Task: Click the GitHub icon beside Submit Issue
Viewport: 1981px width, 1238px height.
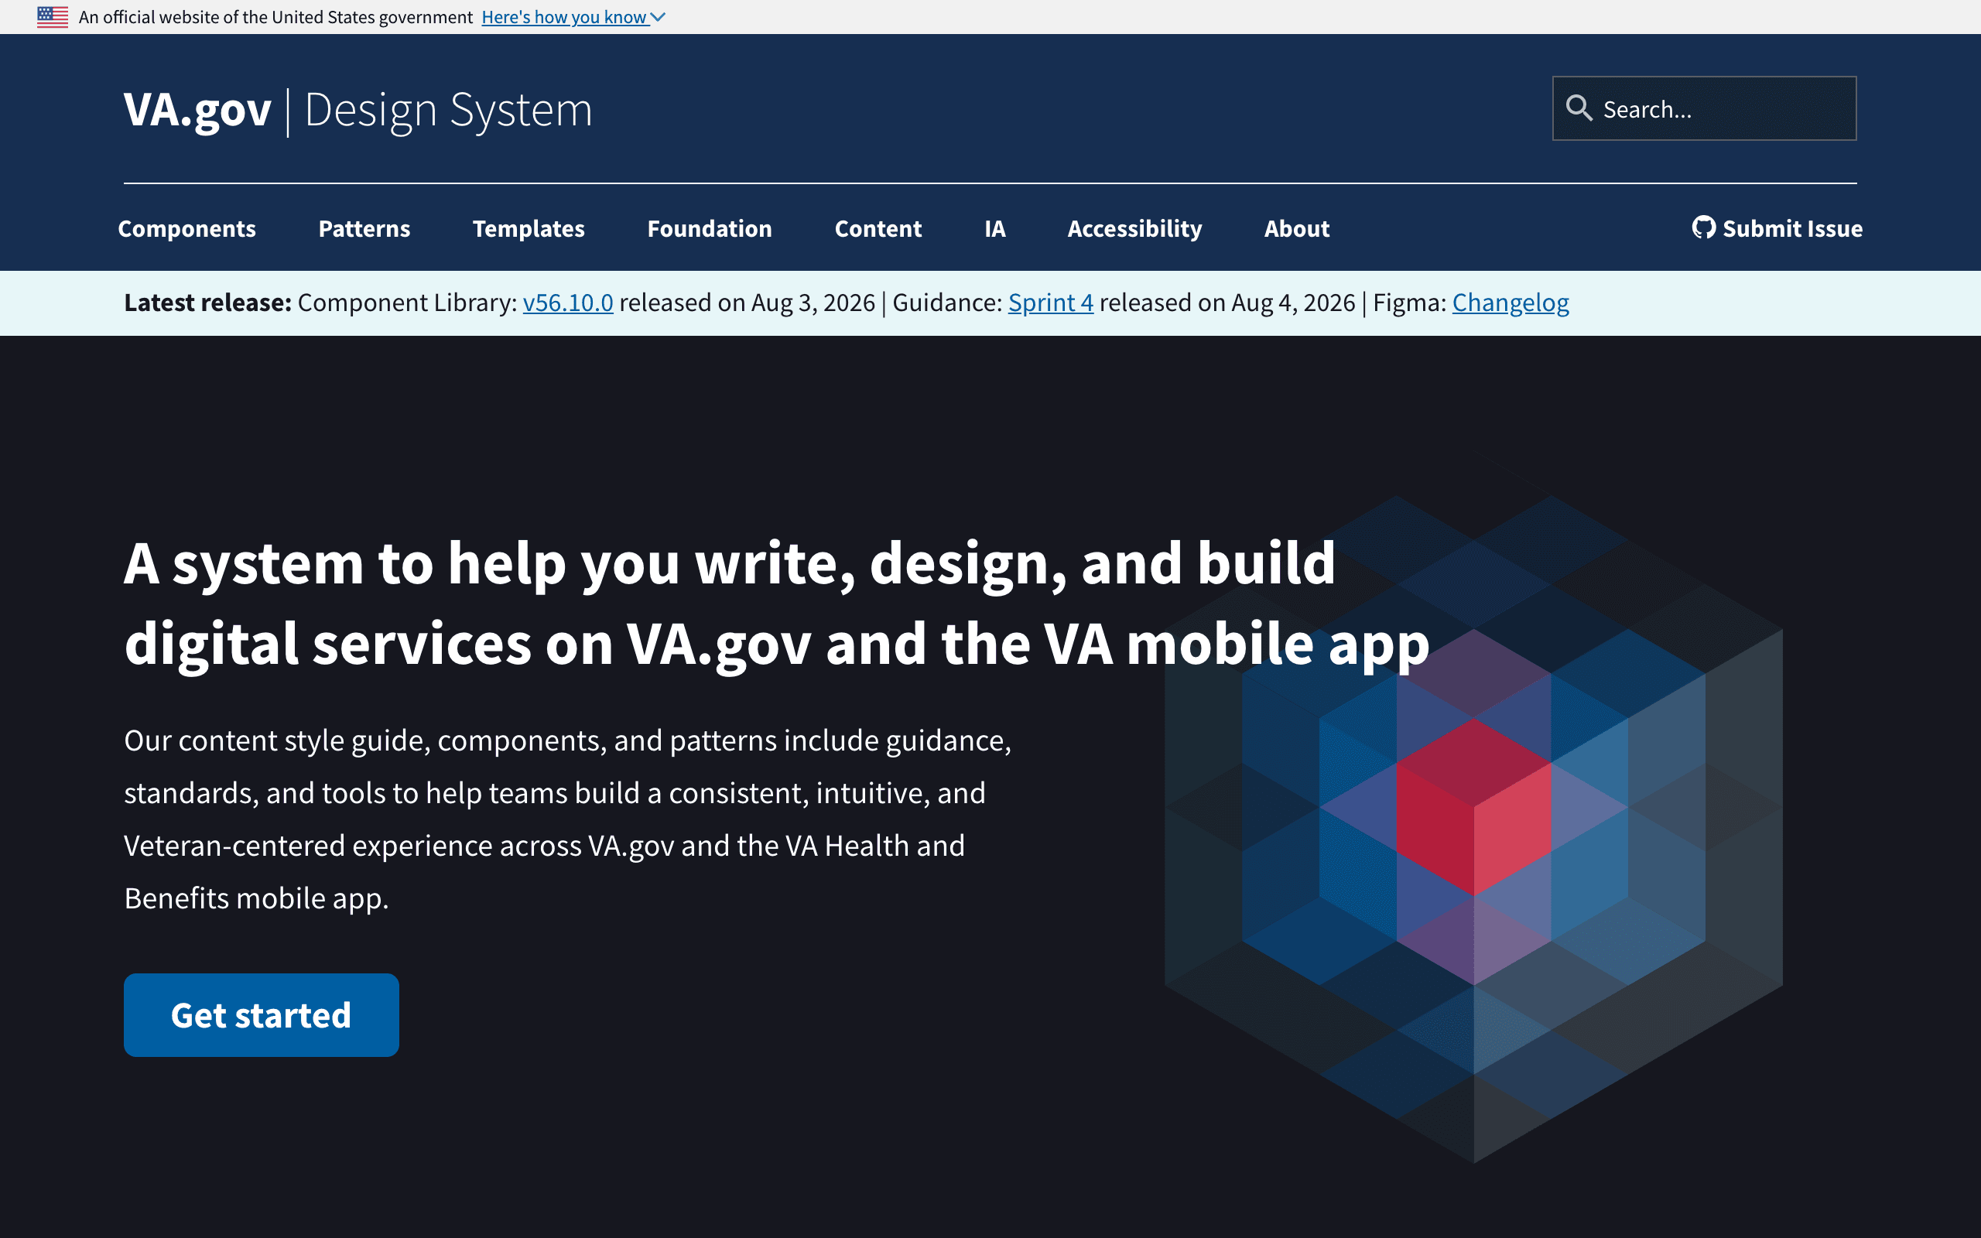Action: pyautogui.click(x=1703, y=227)
